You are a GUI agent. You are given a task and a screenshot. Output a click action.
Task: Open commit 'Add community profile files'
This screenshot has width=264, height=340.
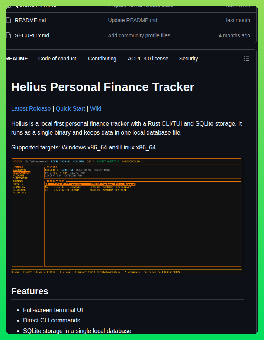(139, 35)
